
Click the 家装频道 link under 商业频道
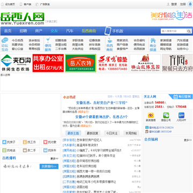click(166, 40)
